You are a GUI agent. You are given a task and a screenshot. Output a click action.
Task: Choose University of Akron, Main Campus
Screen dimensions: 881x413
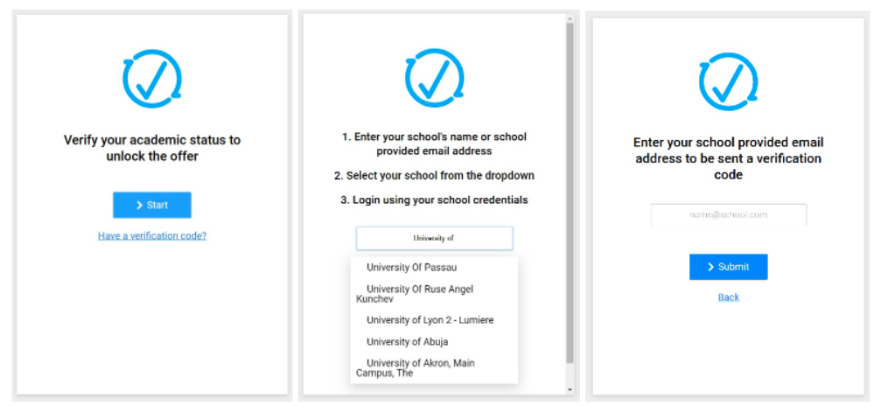pyautogui.click(x=420, y=368)
